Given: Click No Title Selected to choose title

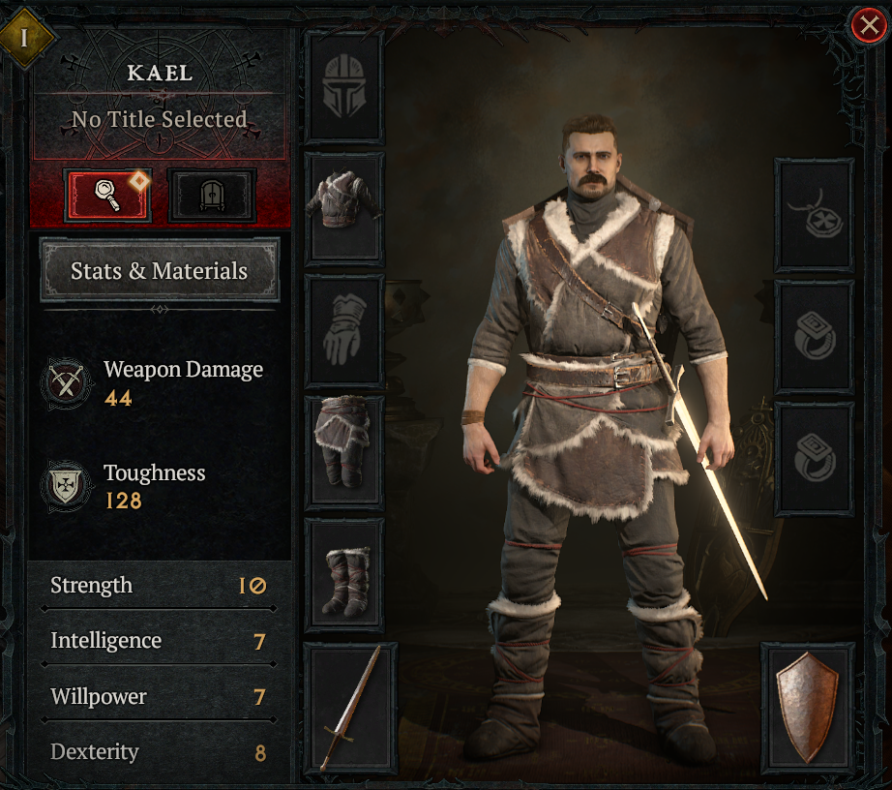Looking at the screenshot, I should pos(160,119).
